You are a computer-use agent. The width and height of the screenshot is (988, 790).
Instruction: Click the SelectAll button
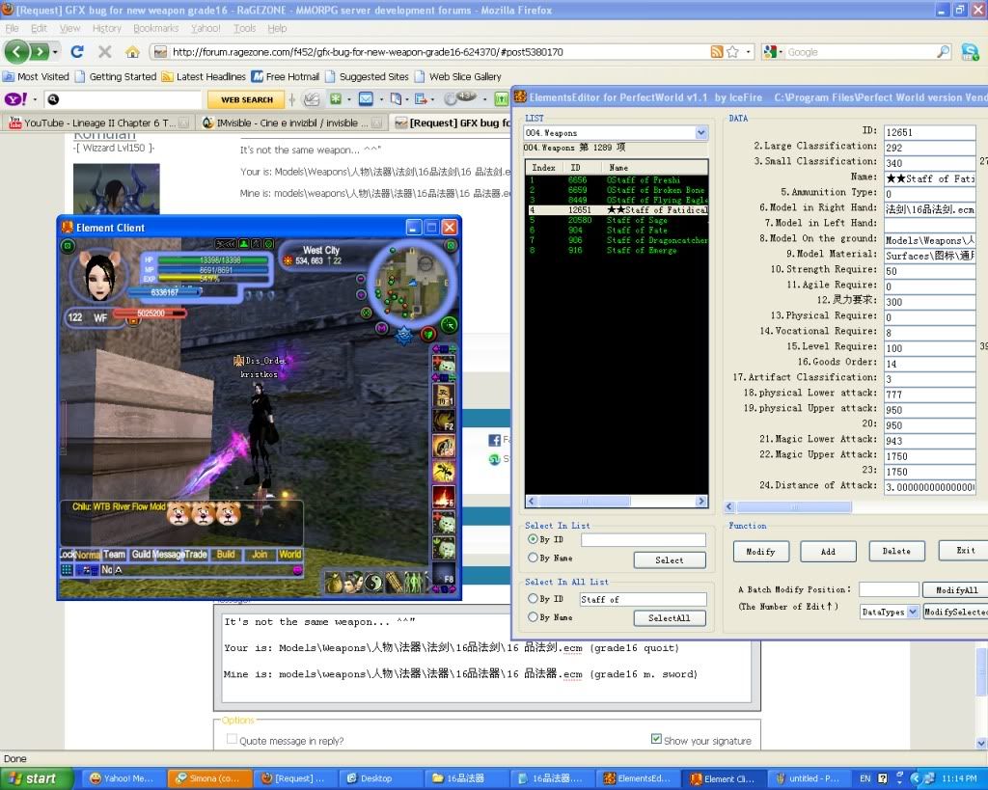[x=669, y=618]
